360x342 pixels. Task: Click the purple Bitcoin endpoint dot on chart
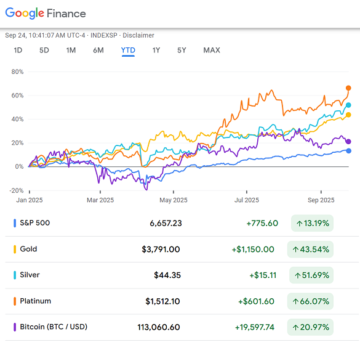click(348, 142)
